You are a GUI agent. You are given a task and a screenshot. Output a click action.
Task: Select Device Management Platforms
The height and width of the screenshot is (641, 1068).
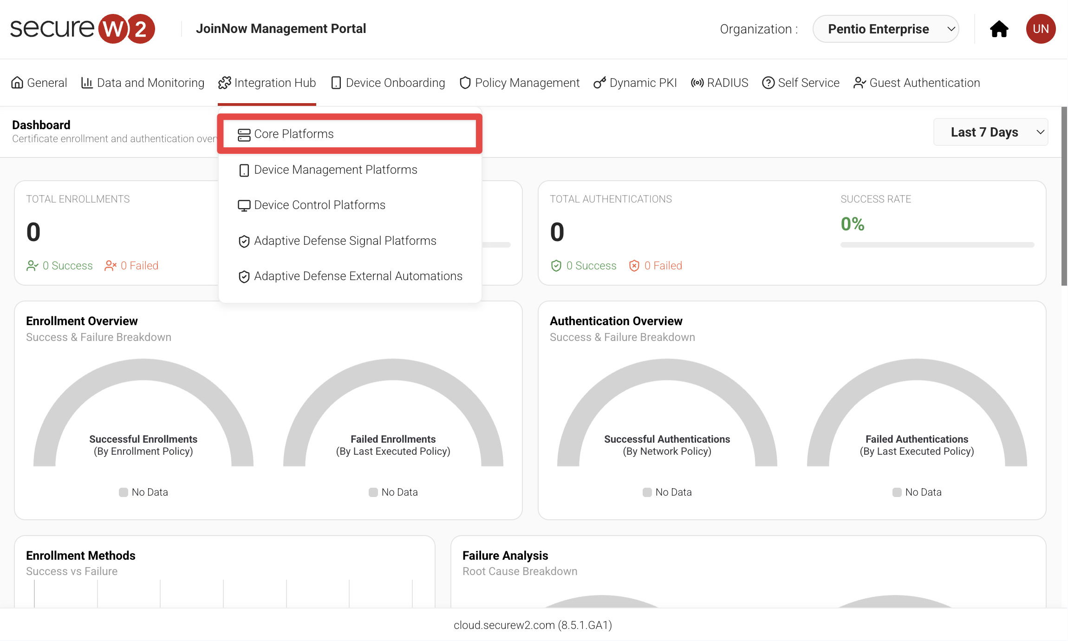(x=350, y=170)
